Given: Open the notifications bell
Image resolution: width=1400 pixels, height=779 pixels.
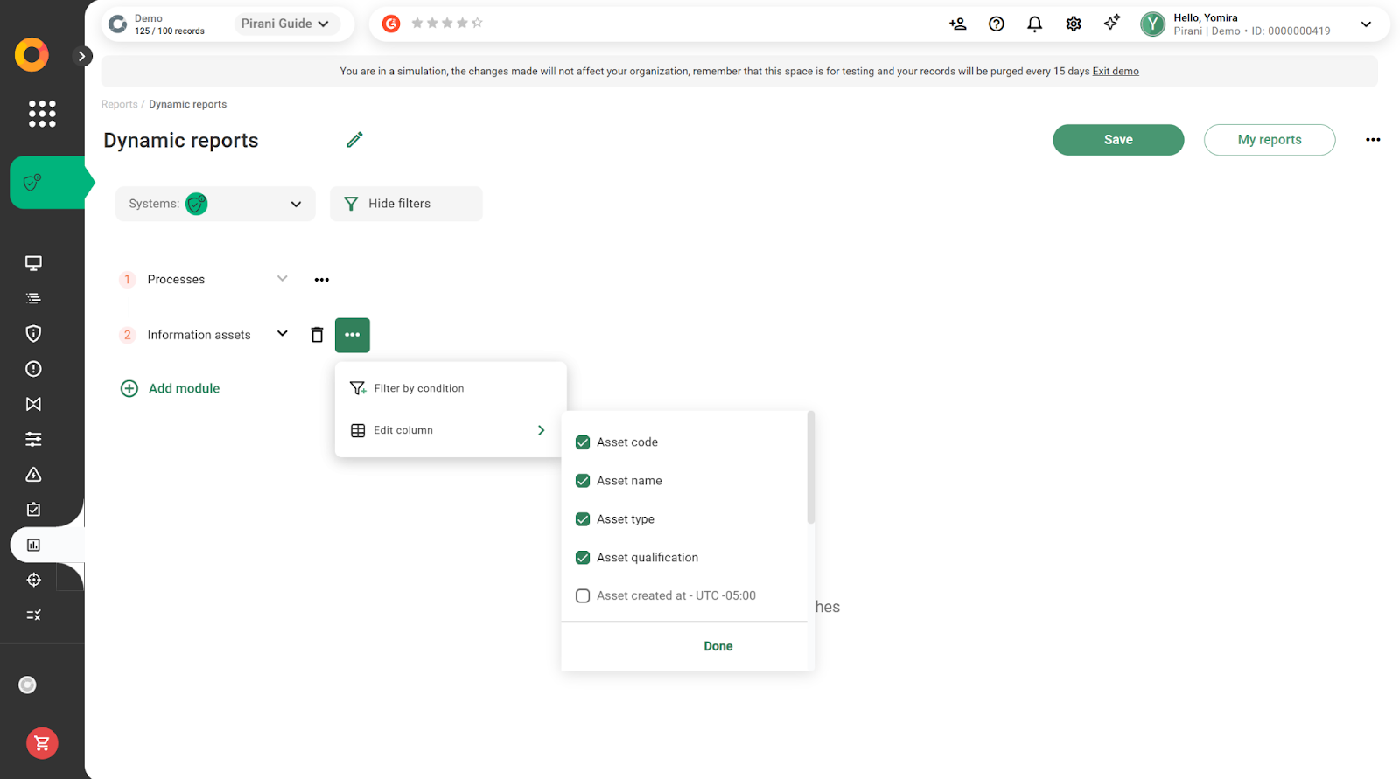Looking at the screenshot, I should coord(1034,24).
